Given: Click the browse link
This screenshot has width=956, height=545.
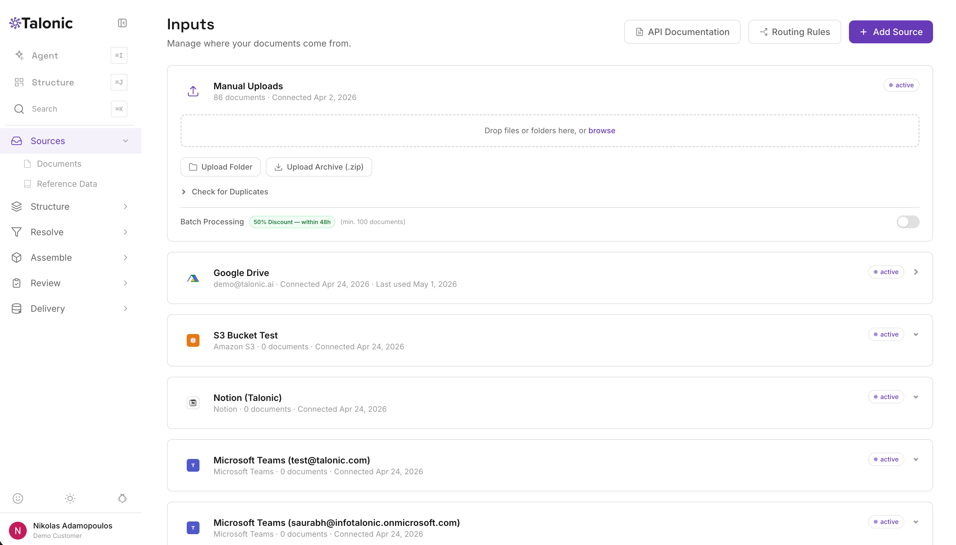Looking at the screenshot, I should click(x=602, y=131).
